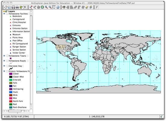Image resolution: width=166 pixels, height=121 pixels.
Task: Collapse the Yellowstone Roads legend
Action: pos(4,61)
